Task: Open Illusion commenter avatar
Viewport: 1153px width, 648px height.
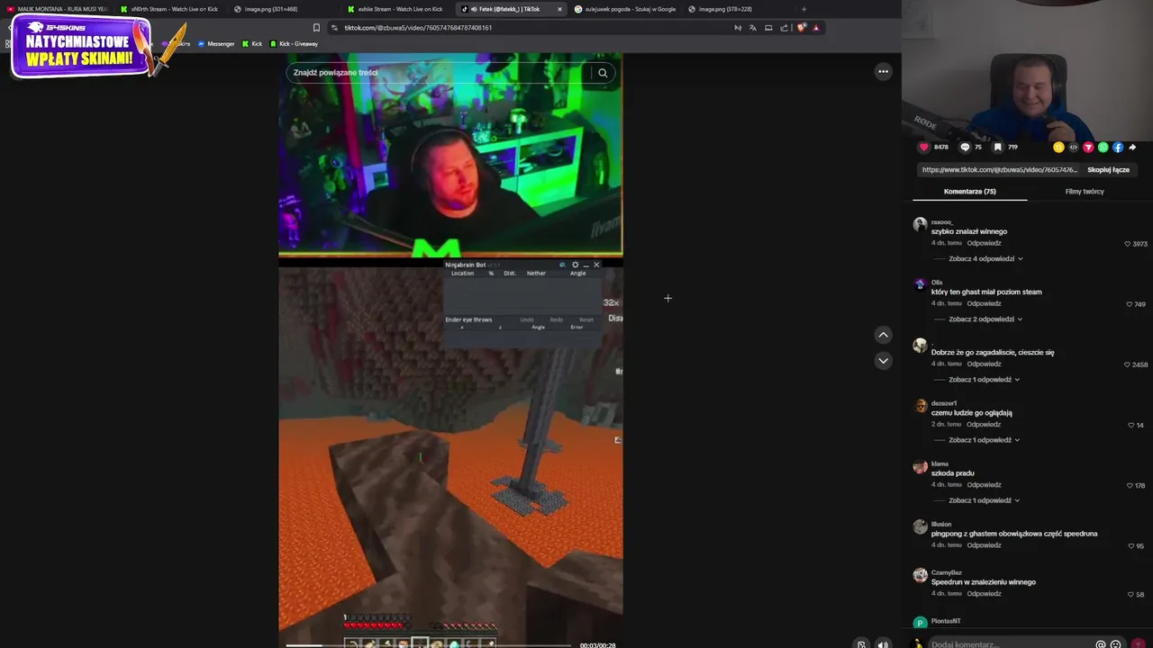Action: point(920,526)
